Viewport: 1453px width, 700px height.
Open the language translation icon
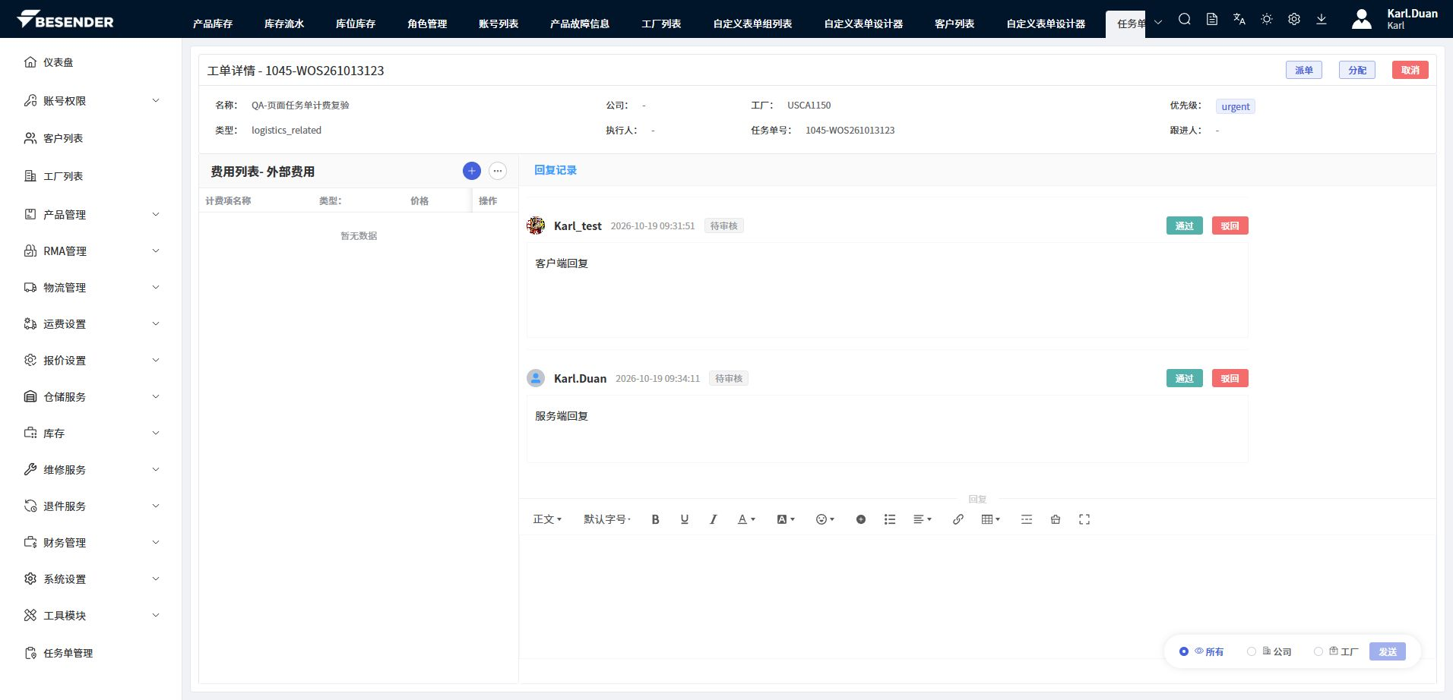coord(1239,20)
